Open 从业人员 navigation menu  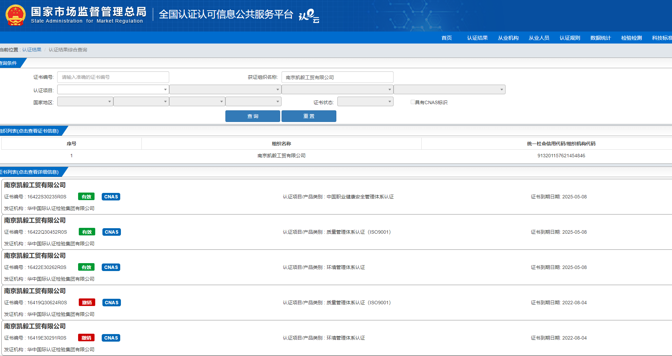click(539, 38)
